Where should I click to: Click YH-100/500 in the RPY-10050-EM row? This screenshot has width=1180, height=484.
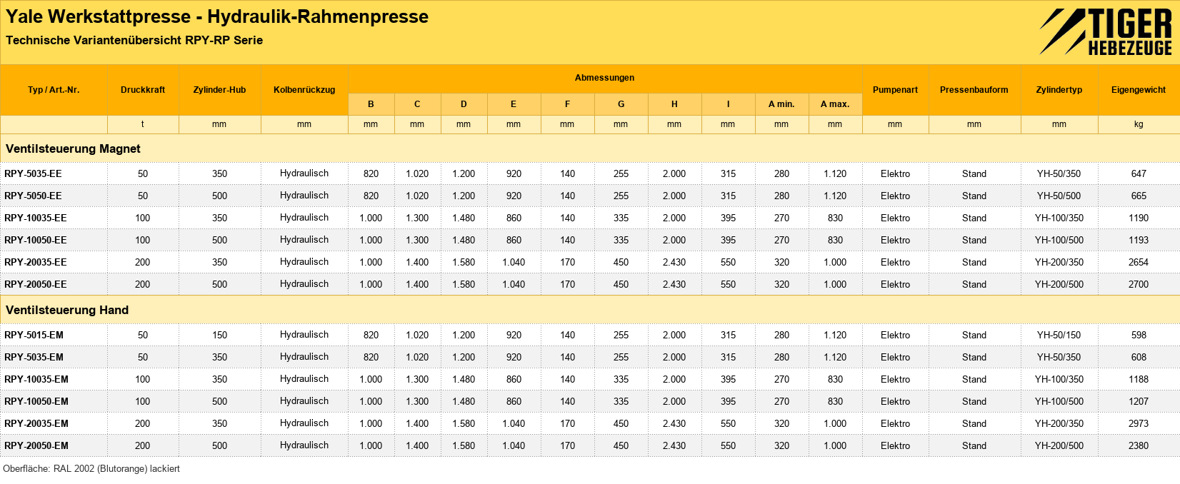click(1059, 401)
